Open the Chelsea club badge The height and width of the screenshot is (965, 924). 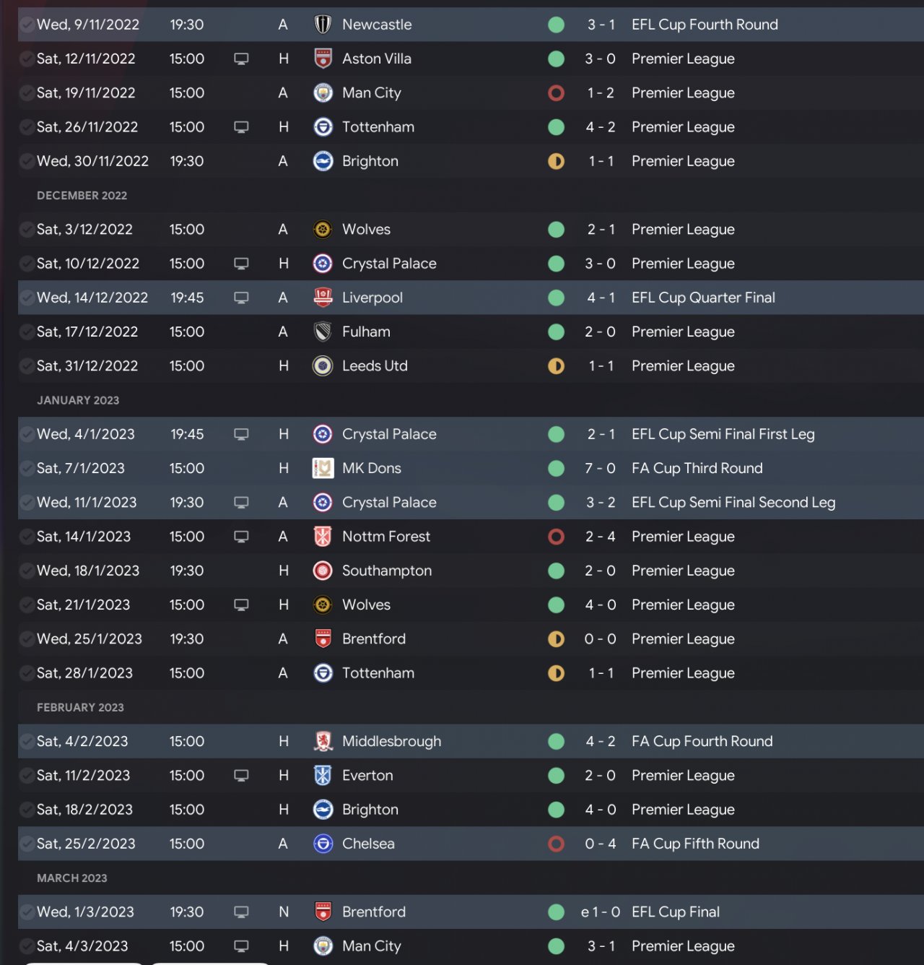[323, 844]
